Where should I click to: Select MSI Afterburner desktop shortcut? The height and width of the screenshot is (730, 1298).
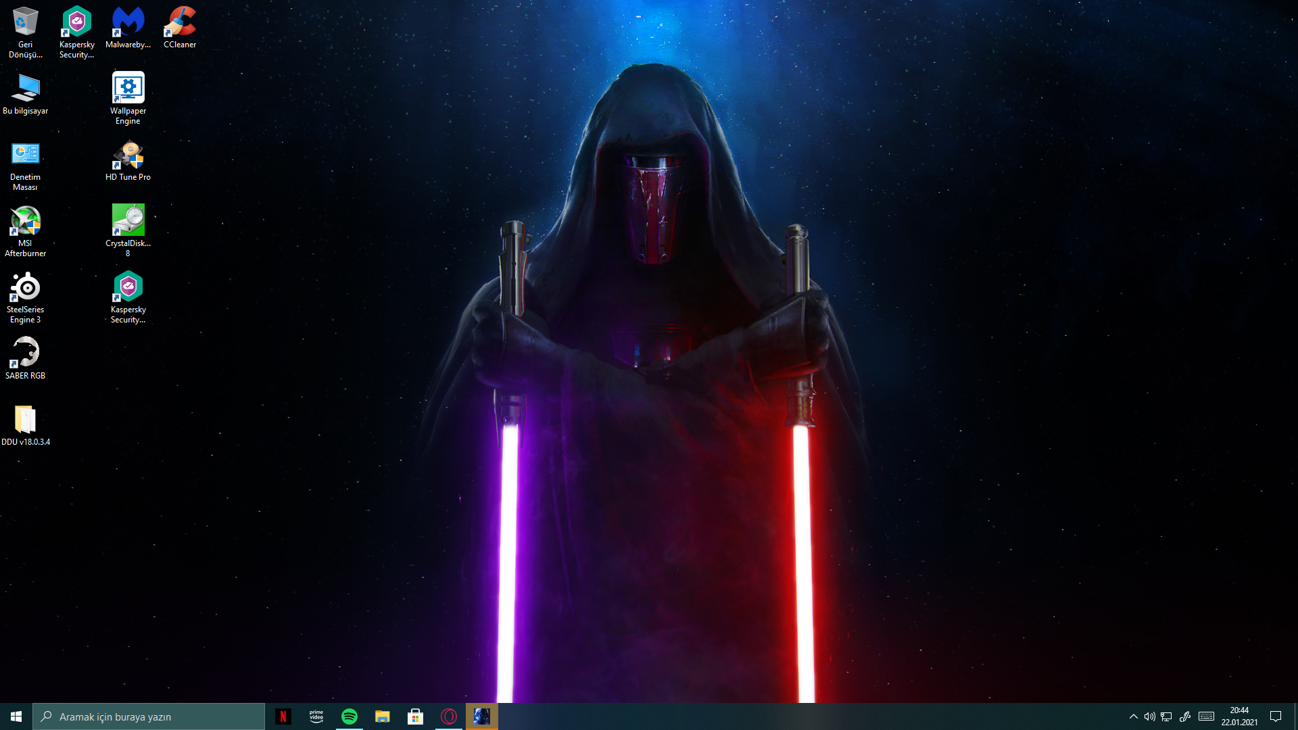25,221
